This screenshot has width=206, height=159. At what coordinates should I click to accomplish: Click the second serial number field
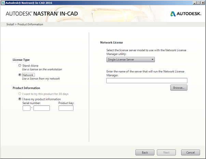pos(42,108)
